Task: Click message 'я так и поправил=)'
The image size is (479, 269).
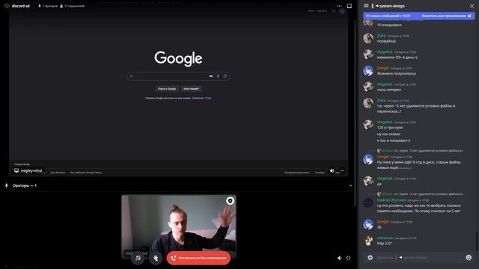Action: (394, 140)
